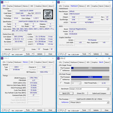Image resolution: width=113 pixels, height=113 pixels.
Task: Enable the CPU Single Thread Reference checkbox
Action: pos(61,70)
